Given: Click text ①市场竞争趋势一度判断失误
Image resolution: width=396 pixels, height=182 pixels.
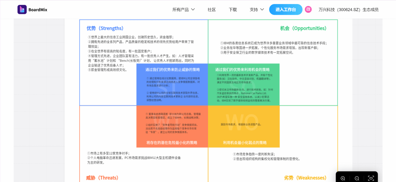Looking at the screenshot, I should click(254, 154).
